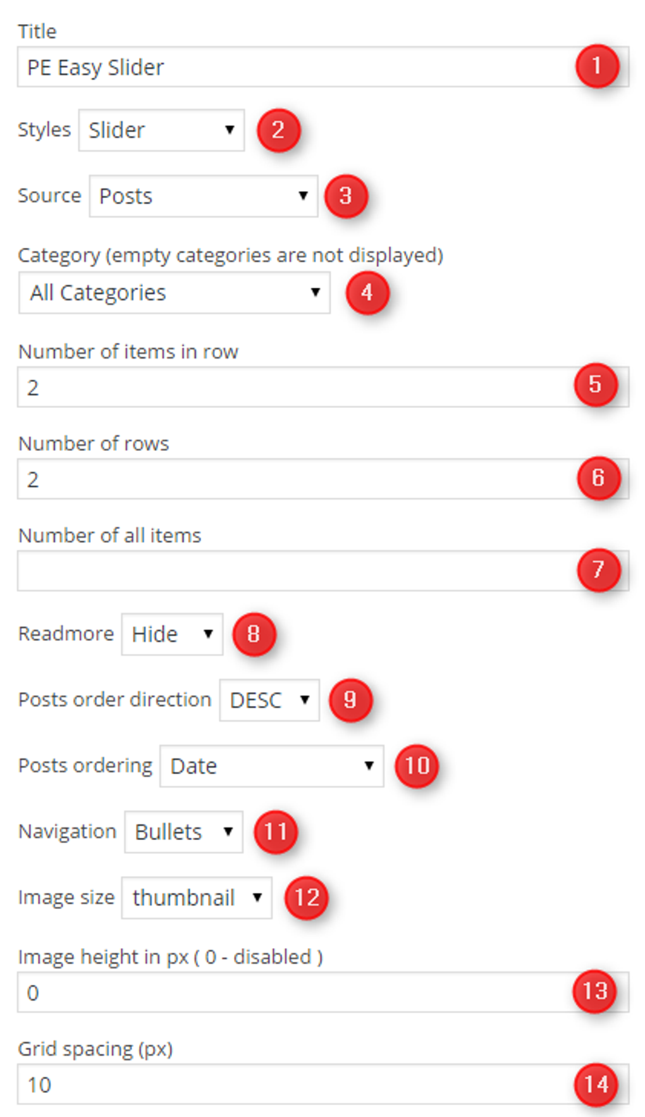The width and height of the screenshot is (645, 1117).
Task: Open the Styles dropdown showing Slider
Action: click(161, 130)
